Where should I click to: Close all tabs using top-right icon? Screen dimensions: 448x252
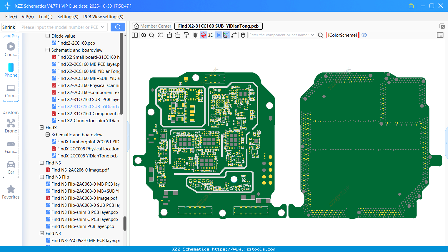pos(442,26)
